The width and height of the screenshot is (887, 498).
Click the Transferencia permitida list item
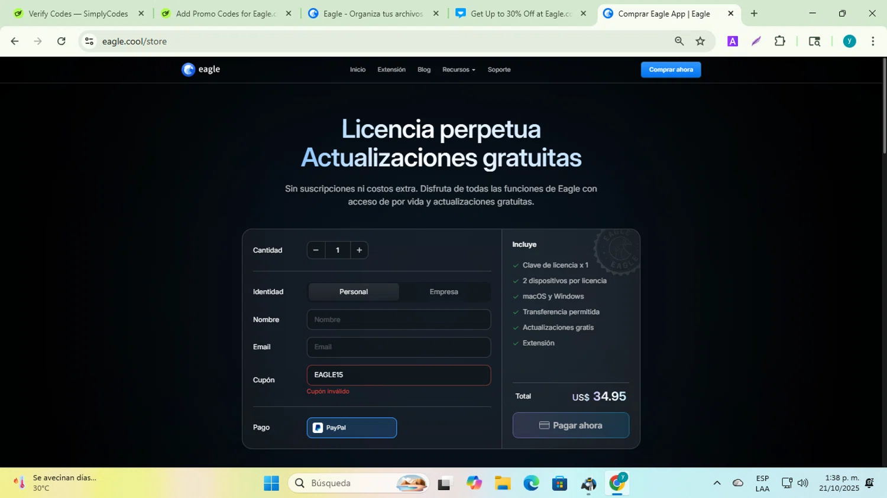coord(561,312)
